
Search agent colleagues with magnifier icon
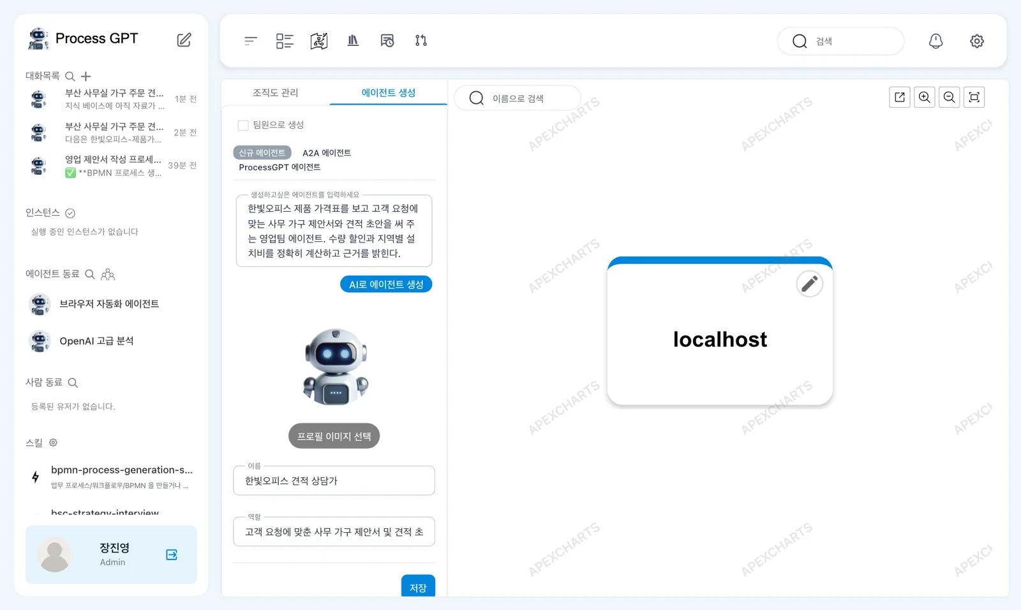click(x=90, y=274)
